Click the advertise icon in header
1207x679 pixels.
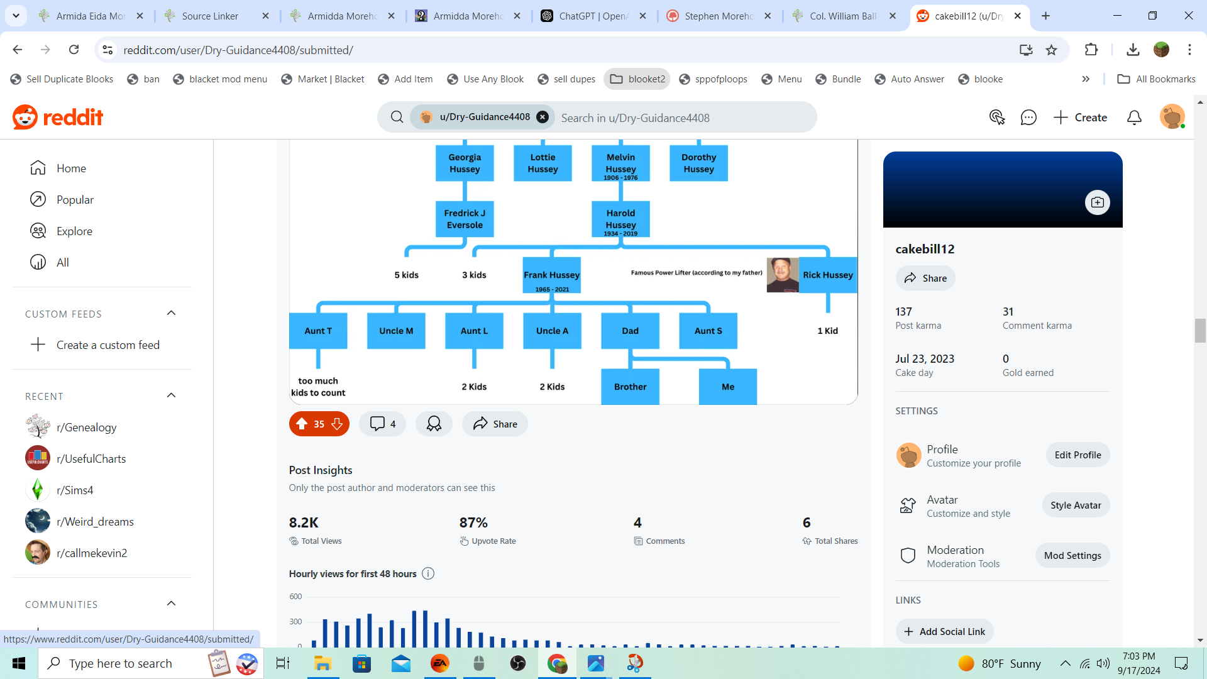(x=996, y=118)
